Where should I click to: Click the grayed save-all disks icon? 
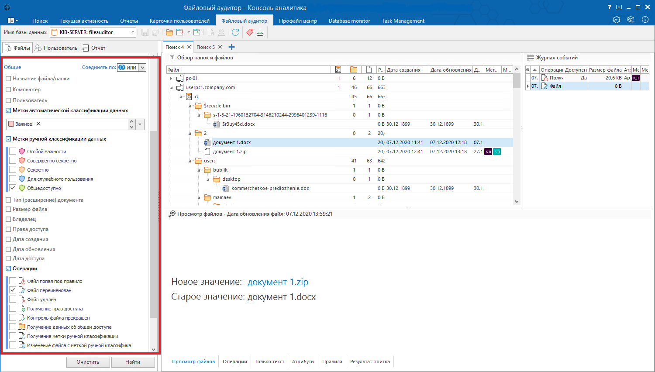pyautogui.click(x=155, y=32)
